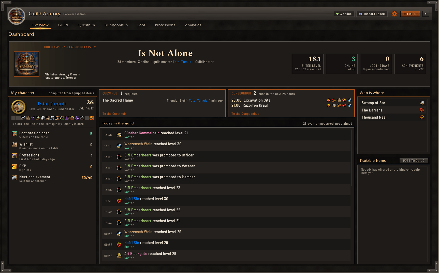Open the Dungeonhub tab
The width and height of the screenshot is (439, 273).
coord(116,25)
